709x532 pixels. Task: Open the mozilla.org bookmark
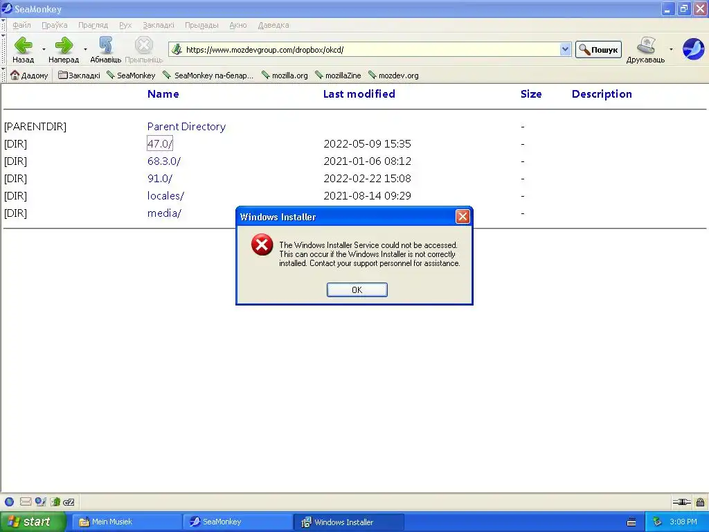tap(285, 75)
